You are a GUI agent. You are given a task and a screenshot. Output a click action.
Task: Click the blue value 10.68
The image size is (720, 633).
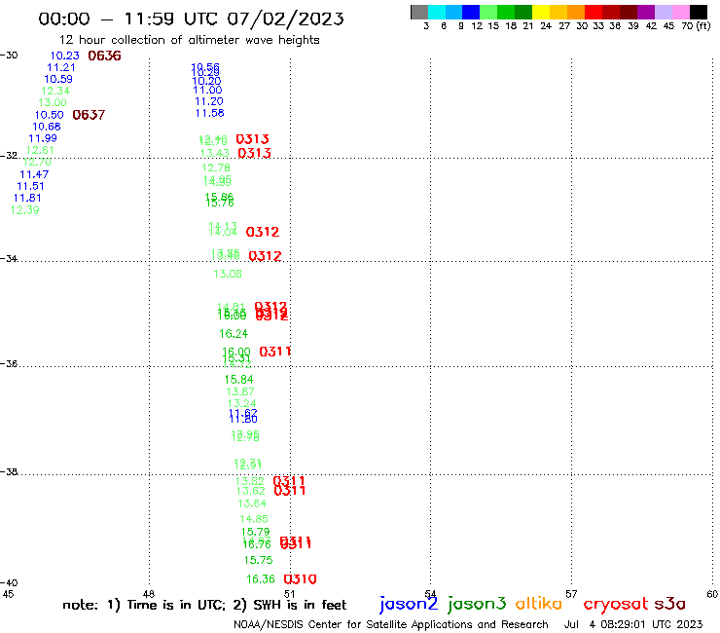tap(47, 127)
